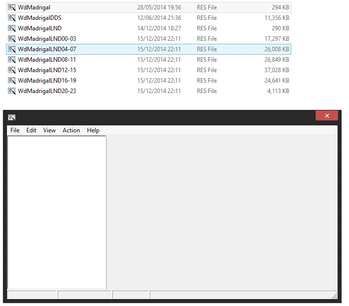Click the WdMadrigalDDS file icon
Viewport: 349px width, 306px height.
pos(12,18)
